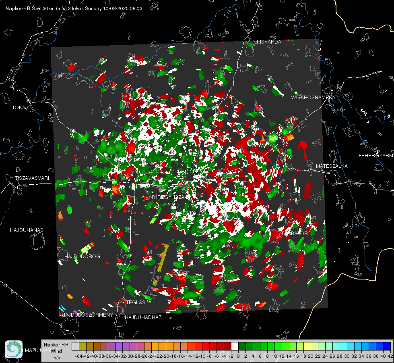Viewport: 394px width, 363px height.
Task: Click the 'Wind' legend label
Action: pyautogui.click(x=56, y=351)
